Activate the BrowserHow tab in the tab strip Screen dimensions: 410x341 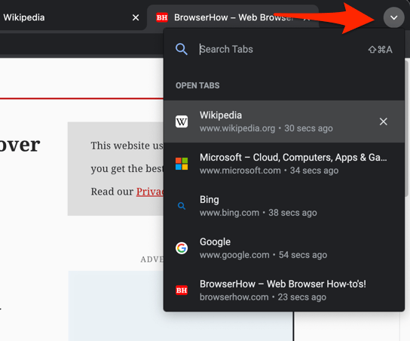pyautogui.click(x=233, y=17)
